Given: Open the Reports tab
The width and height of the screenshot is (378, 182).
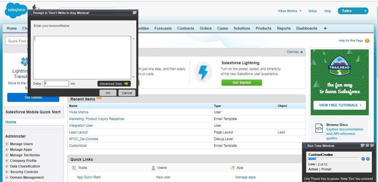Looking at the screenshot, I should point(284,28).
